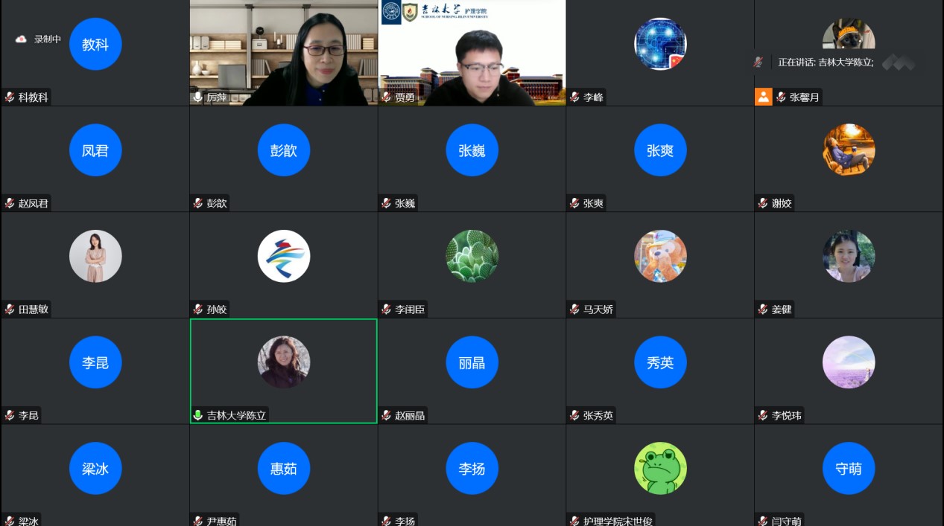Click the name label 田慧敏
944x526 pixels.
(x=34, y=309)
